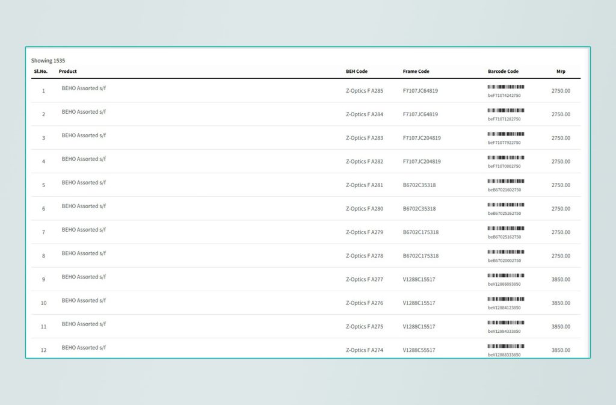
Task: Click the barcode image for Z-Optics F A275
Action: (x=506, y=323)
